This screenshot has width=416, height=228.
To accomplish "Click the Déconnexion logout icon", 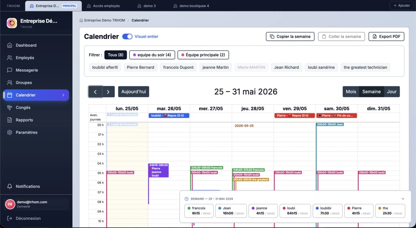I will [x=10, y=218].
